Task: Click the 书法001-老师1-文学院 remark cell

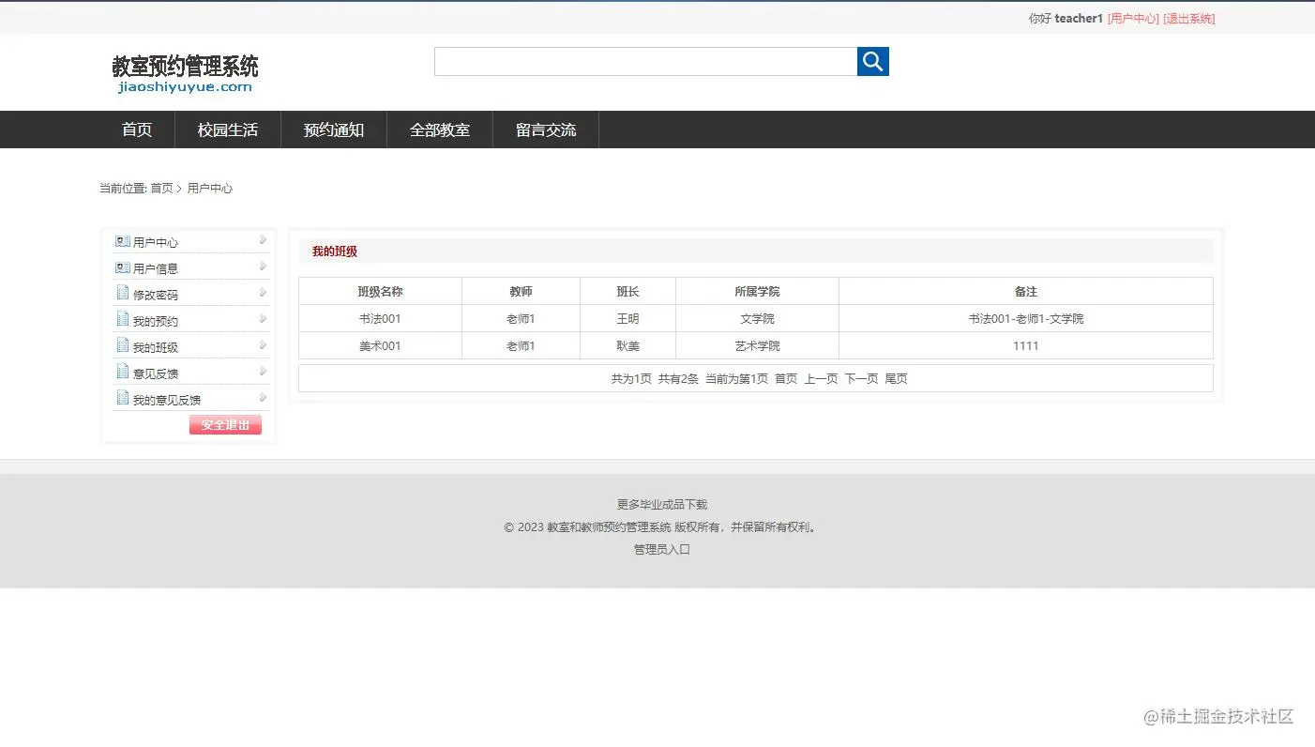Action: pyautogui.click(x=1026, y=318)
